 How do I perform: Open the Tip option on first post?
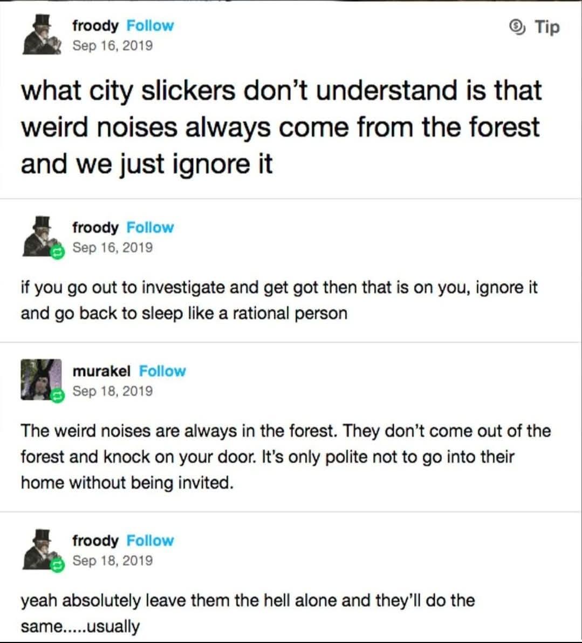[x=534, y=27]
